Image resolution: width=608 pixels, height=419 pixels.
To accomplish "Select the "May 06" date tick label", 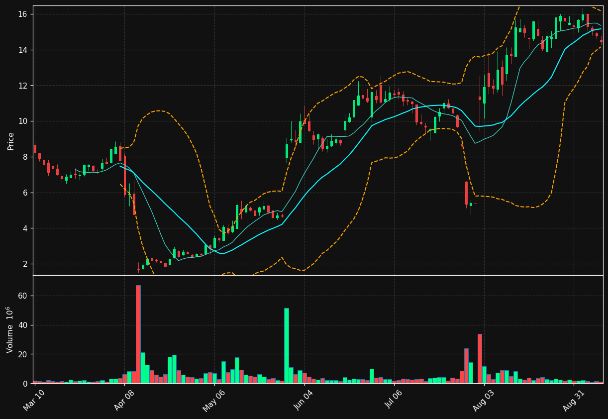I will (213, 401).
